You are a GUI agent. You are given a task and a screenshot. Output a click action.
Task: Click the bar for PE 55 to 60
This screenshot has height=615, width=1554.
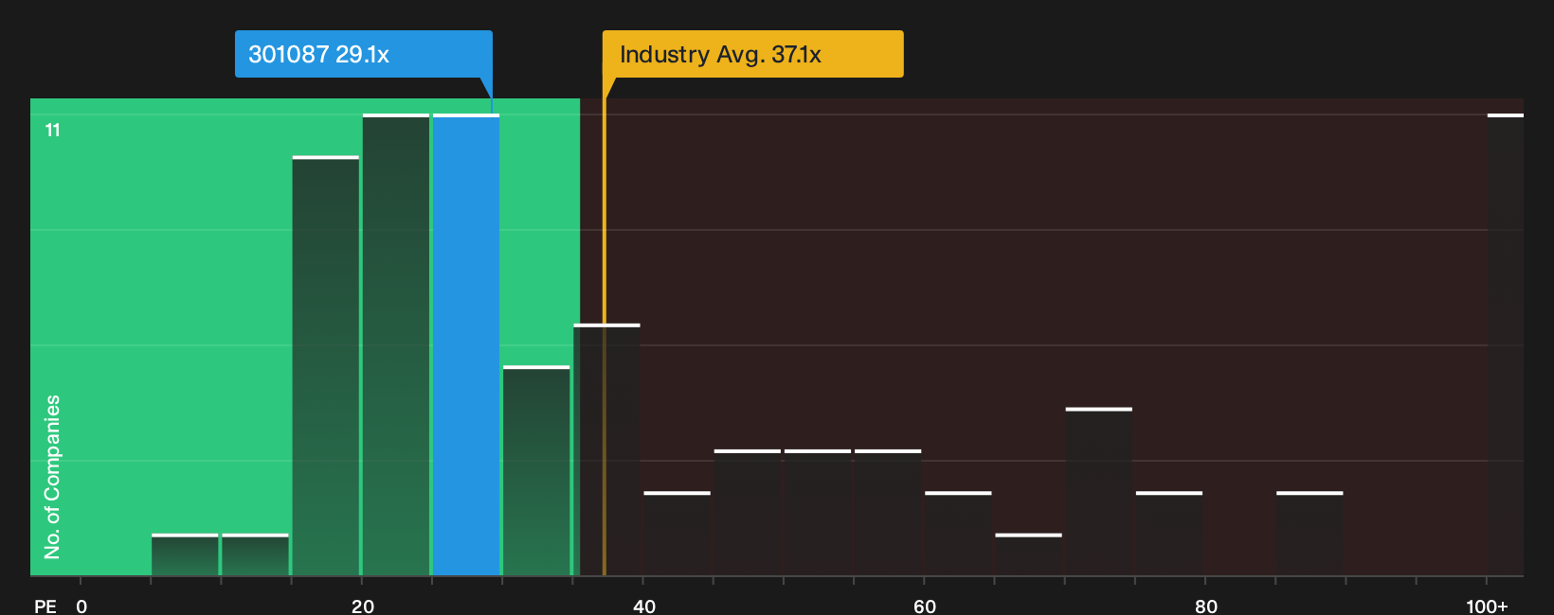[888, 513]
